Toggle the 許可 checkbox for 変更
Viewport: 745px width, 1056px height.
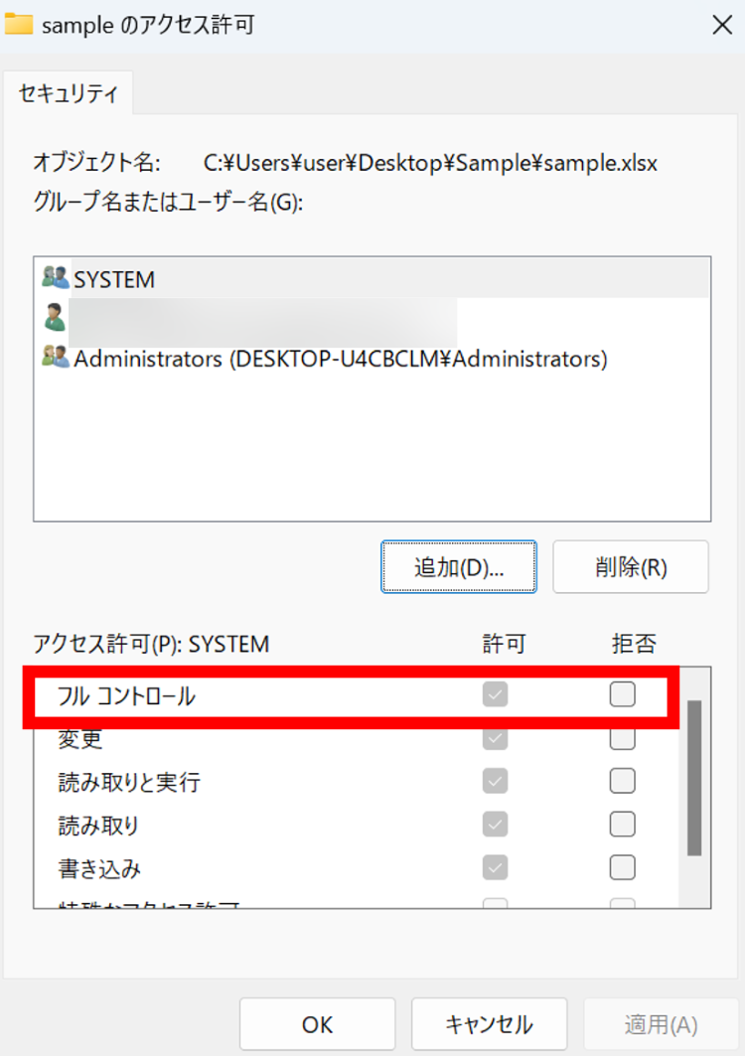coord(495,738)
